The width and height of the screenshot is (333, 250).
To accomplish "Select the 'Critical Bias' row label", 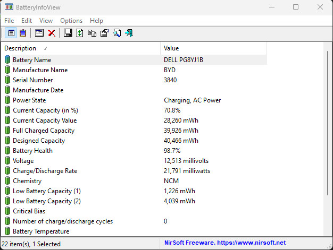I will pos(29,211).
